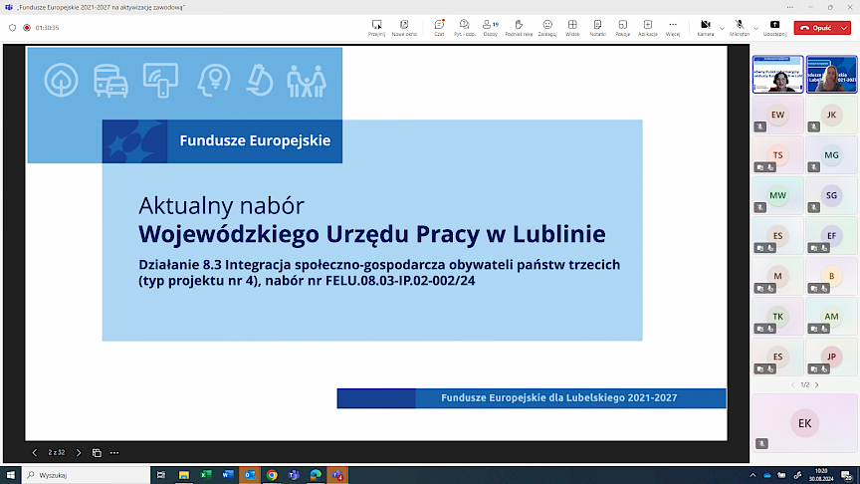Expand Kamera device options arrow

pos(722,28)
